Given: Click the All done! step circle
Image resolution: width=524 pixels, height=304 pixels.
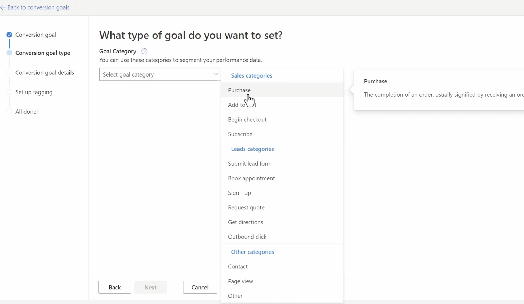Looking at the screenshot, I should click(x=9, y=111).
